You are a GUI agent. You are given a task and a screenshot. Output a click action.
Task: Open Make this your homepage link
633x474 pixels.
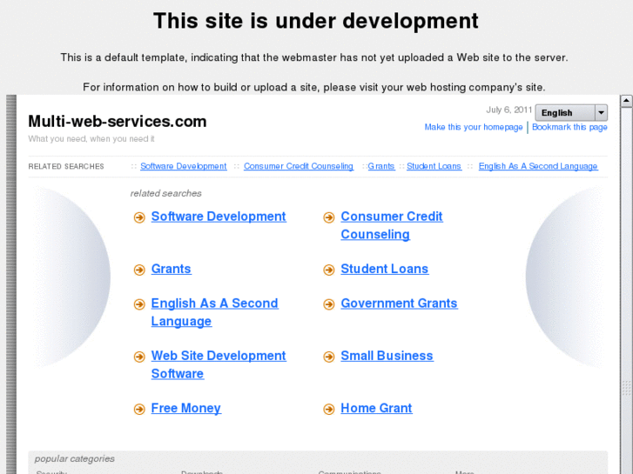(474, 127)
